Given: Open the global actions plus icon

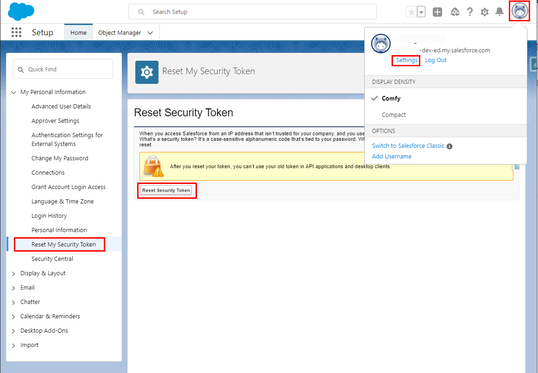Looking at the screenshot, I should point(437,12).
